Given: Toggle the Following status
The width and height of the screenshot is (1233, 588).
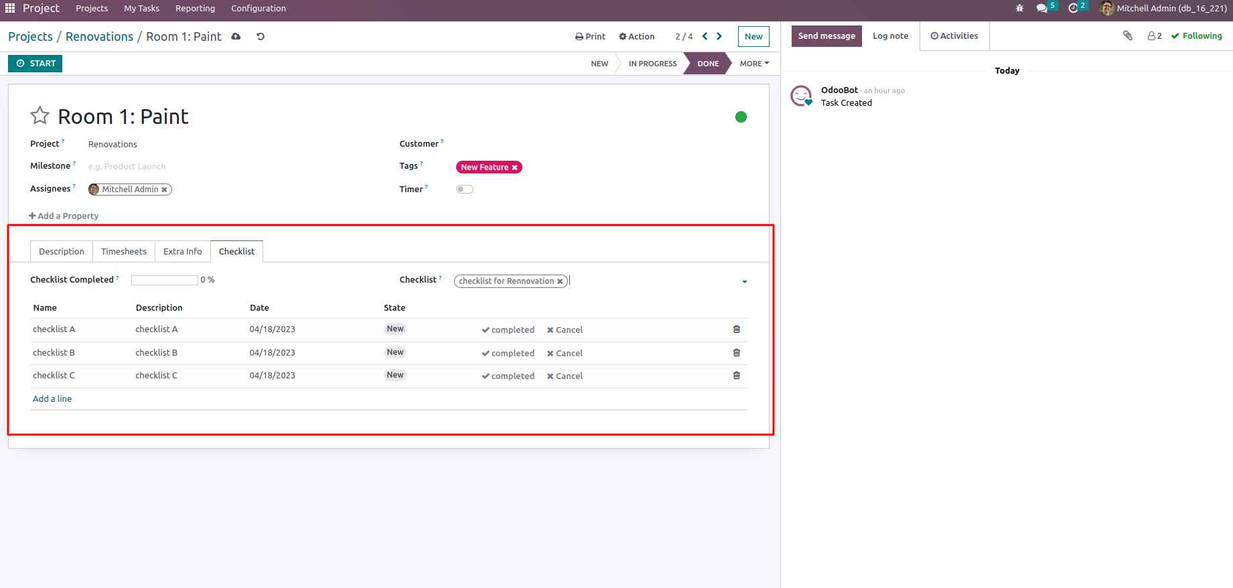Looking at the screenshot, I should tap(1197, 36).
